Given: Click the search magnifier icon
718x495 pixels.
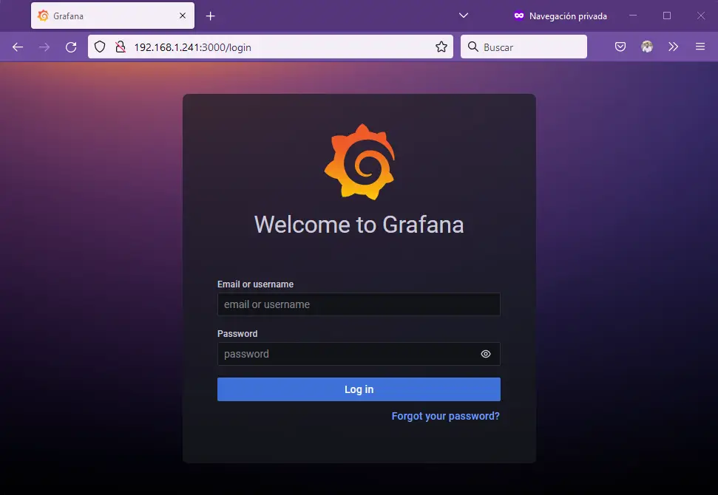Looking at the screenshot, I should pyautogui.click(x=473, y=47).
